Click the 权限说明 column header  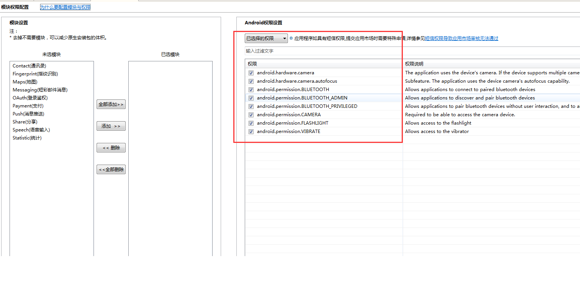coord(491,64)
